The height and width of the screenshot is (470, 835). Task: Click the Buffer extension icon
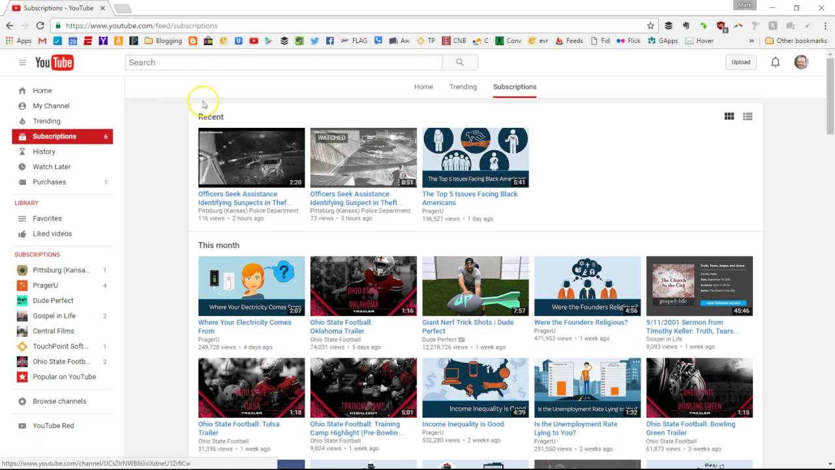(669, 25)
